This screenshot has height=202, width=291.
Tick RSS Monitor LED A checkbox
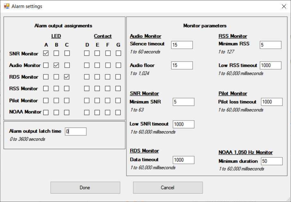[x=46, y=88]
